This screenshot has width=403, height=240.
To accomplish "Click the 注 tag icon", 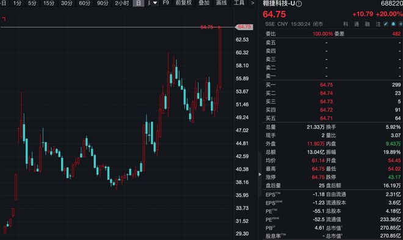I will click(378, 24).
